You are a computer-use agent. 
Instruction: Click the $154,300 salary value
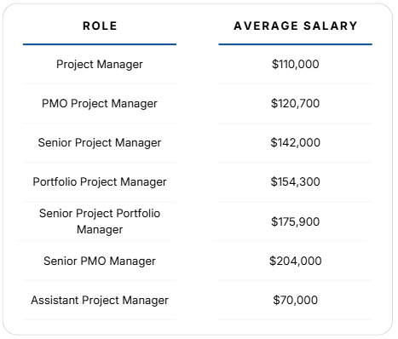[296, 181]
